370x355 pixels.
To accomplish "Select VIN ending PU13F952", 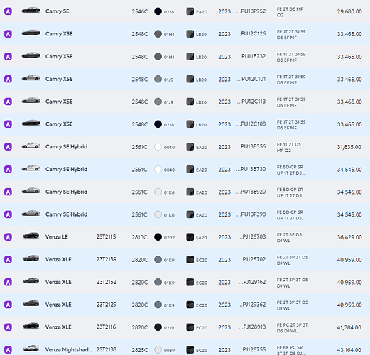I will click(x=251, y=11).
